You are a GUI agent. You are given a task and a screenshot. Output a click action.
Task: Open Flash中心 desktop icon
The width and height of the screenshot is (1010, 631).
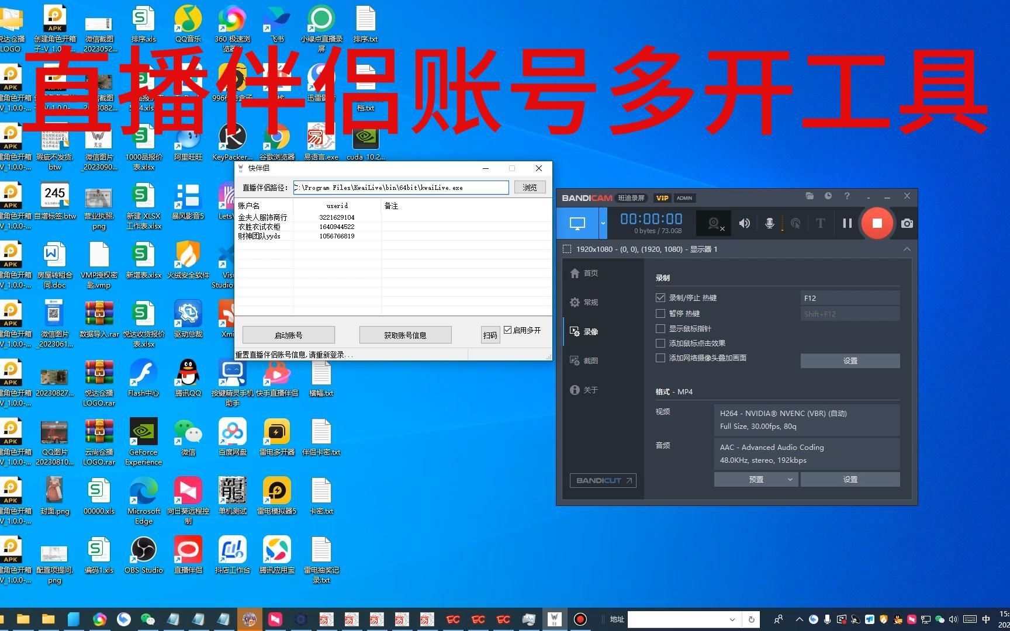click(x=143, y=379)
